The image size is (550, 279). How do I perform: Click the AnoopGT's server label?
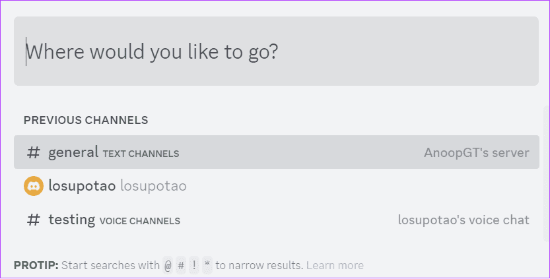tap(477, 152)
